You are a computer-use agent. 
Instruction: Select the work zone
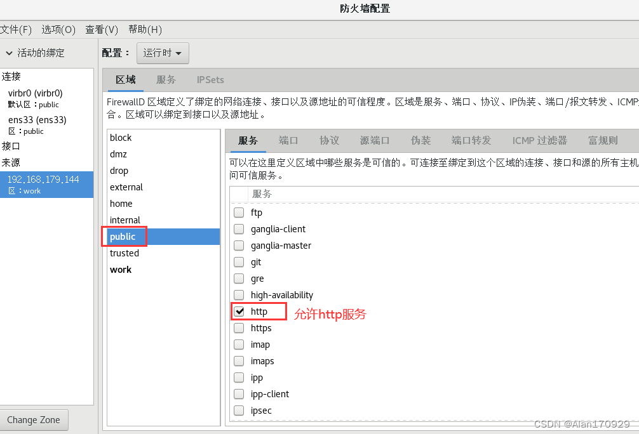[x=163, y=270]
